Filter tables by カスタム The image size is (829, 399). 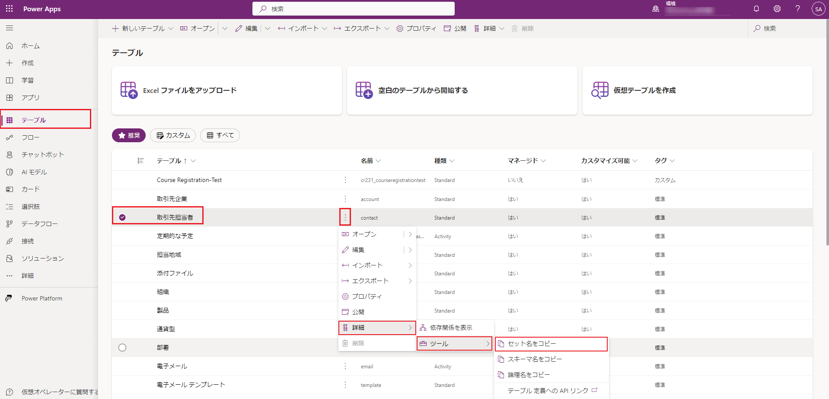(173, 135)
